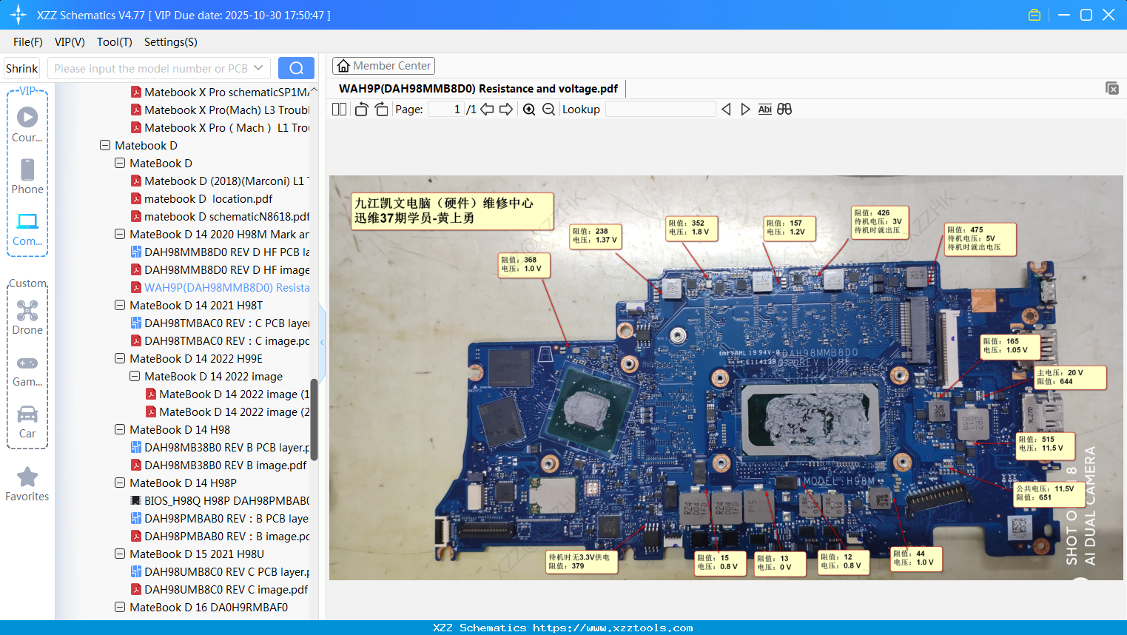This screenshot has height=635, width=1127.
Task: Rotate page clockwise
Action: 381,110
